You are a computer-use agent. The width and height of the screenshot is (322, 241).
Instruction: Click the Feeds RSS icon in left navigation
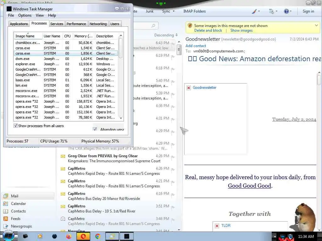coord(6,219)
